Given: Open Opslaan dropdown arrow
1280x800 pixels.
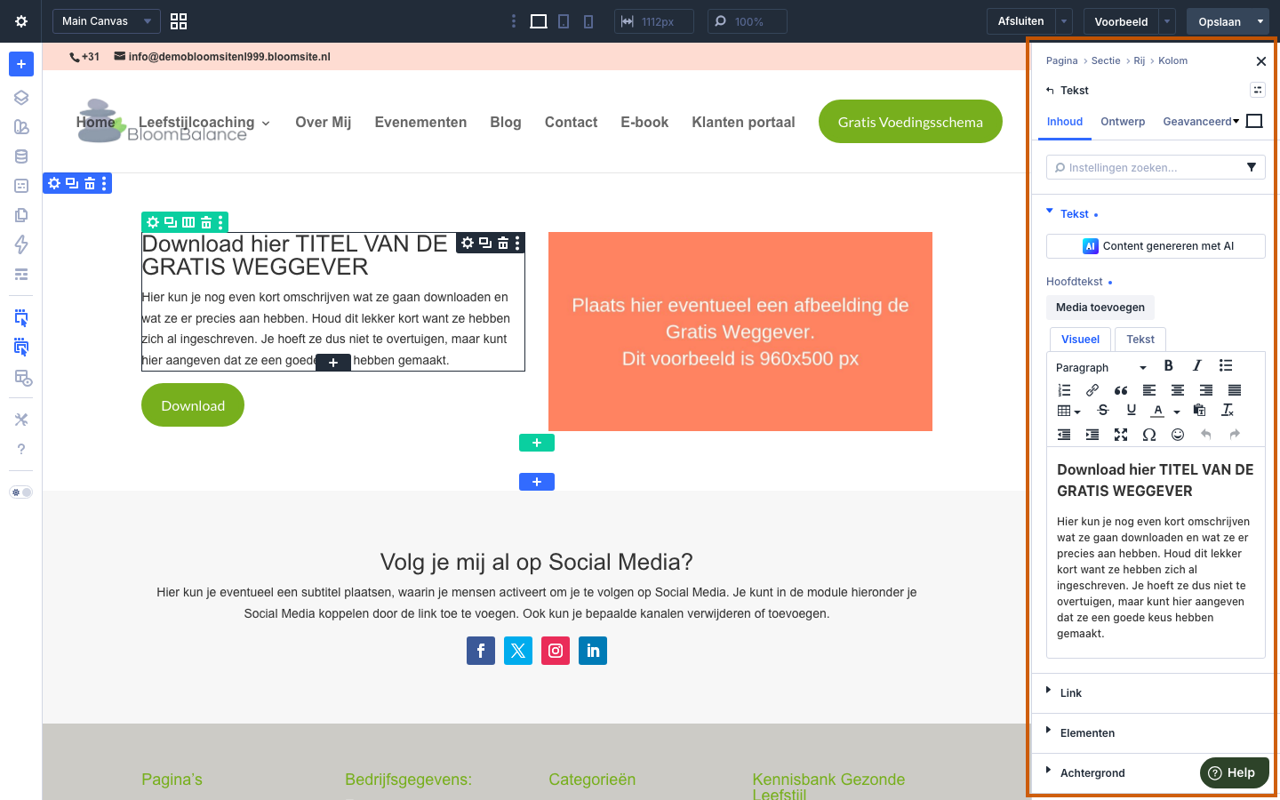Looking at the screenshot, I should click(x=1260, y=21).
